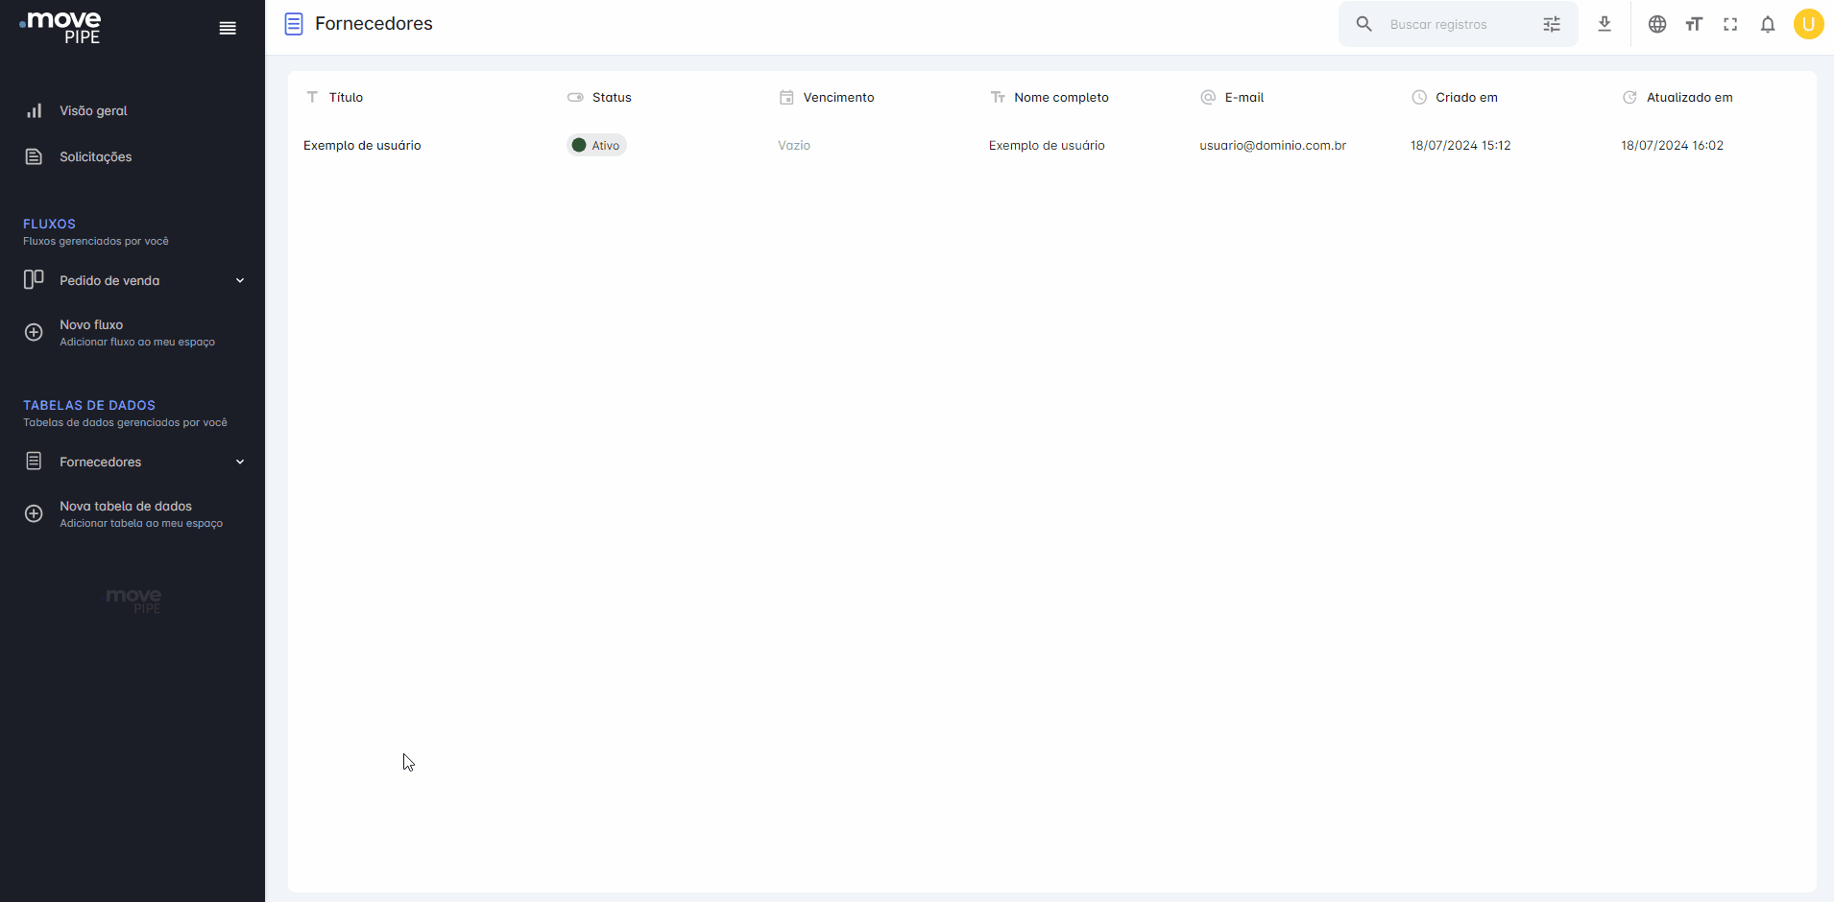Click the Visão geral bar chart icon
This screenshot has height=902, width=1834.
pyautogui.click(x=34, y=110)
